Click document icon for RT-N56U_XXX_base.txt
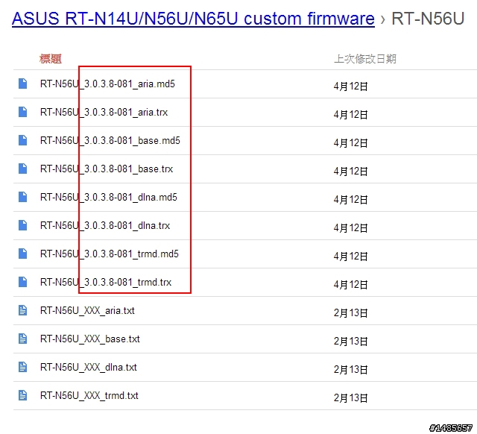Screen dimensions: 477x434 pos(23,339)
